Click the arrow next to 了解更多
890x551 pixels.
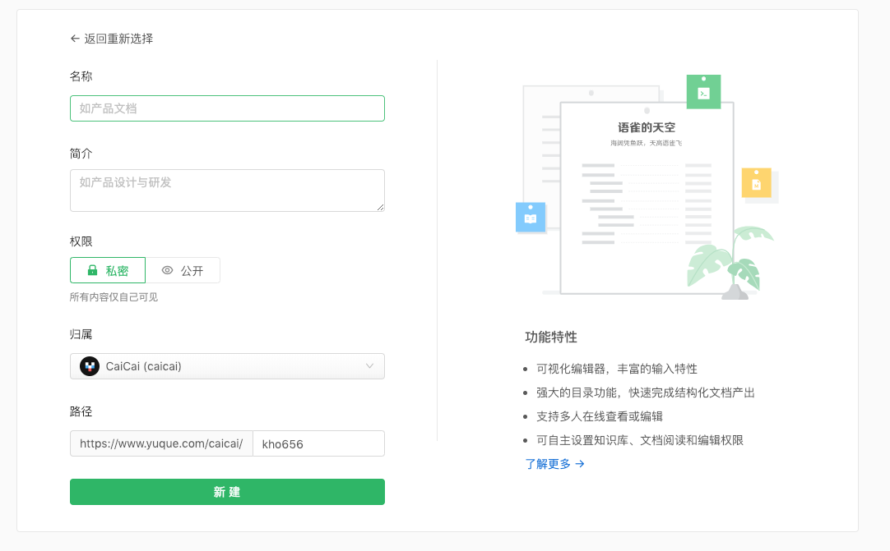tap(580, 464)
